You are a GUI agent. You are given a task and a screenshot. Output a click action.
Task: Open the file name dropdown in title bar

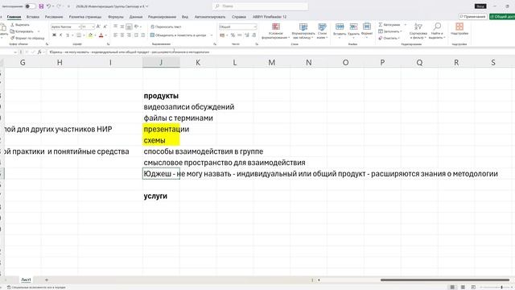146,6
